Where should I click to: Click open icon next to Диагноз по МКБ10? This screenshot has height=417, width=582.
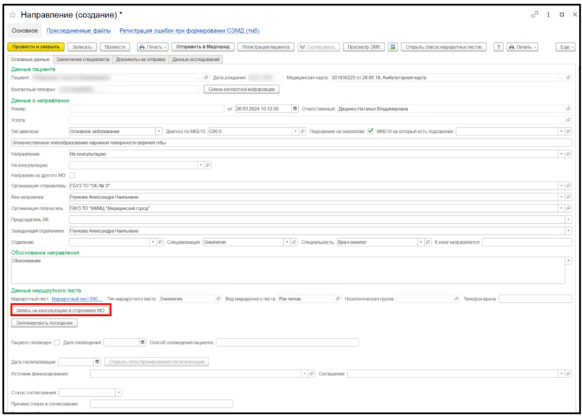pyautogui.click(x=302, y=131)
